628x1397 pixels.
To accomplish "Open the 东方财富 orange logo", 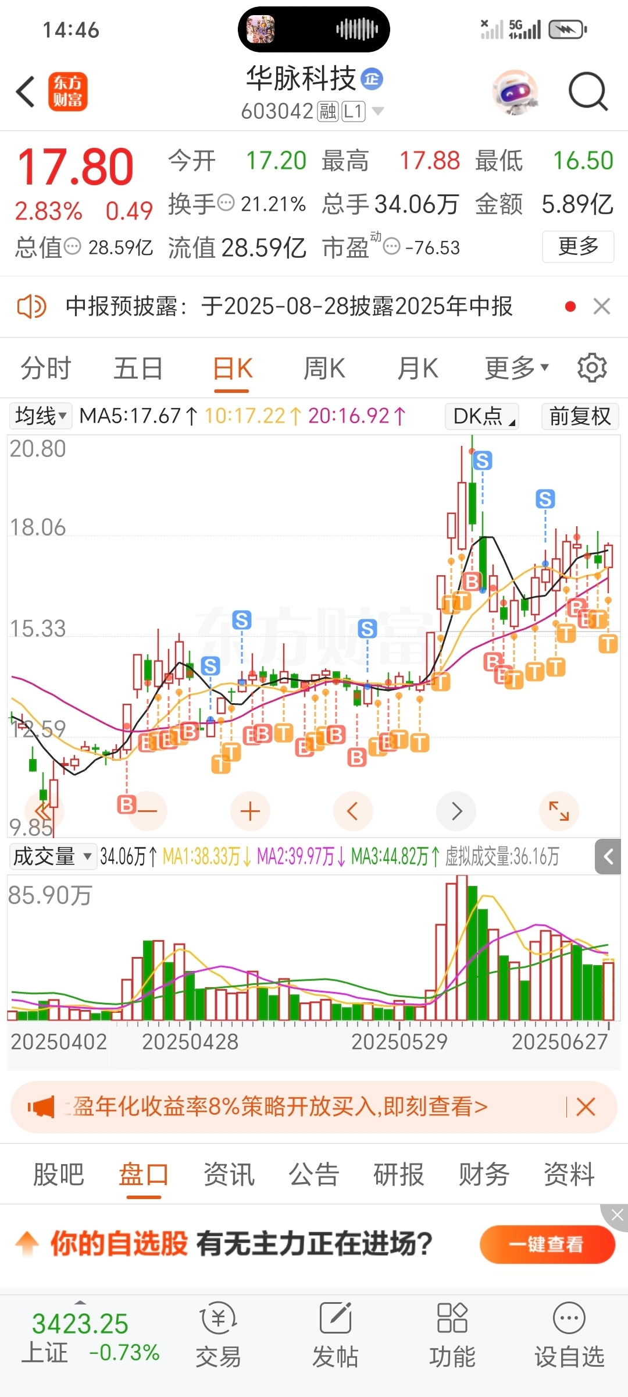I will pyautogui.click(x=67, y=92).
